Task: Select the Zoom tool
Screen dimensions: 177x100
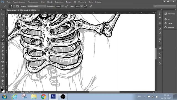Action: (x=2, y=84)
